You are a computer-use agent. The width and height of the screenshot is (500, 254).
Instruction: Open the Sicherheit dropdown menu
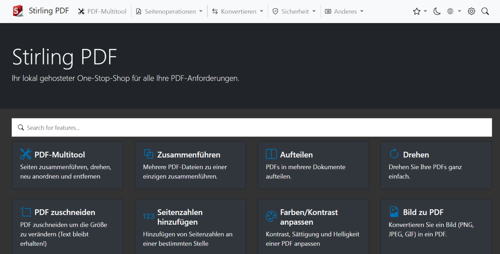pos(294,11)
